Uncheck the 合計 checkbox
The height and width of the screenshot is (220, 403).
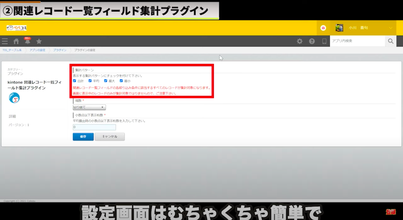(x=74, y=81)
